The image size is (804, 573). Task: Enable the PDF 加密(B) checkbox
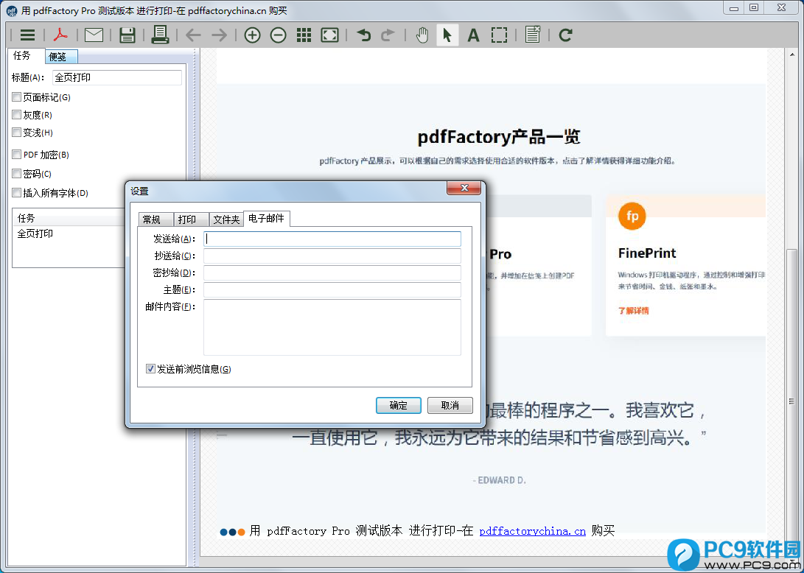point(17,154)
